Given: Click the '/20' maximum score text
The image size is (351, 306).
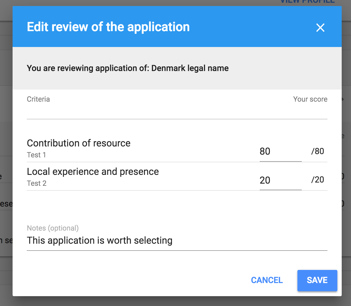Looking at the screenshot, I should click(x=317, y=180).
